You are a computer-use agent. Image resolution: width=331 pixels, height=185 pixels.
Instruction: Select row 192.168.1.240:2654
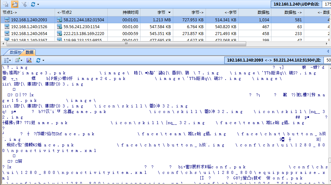click(x=166, y=34)
